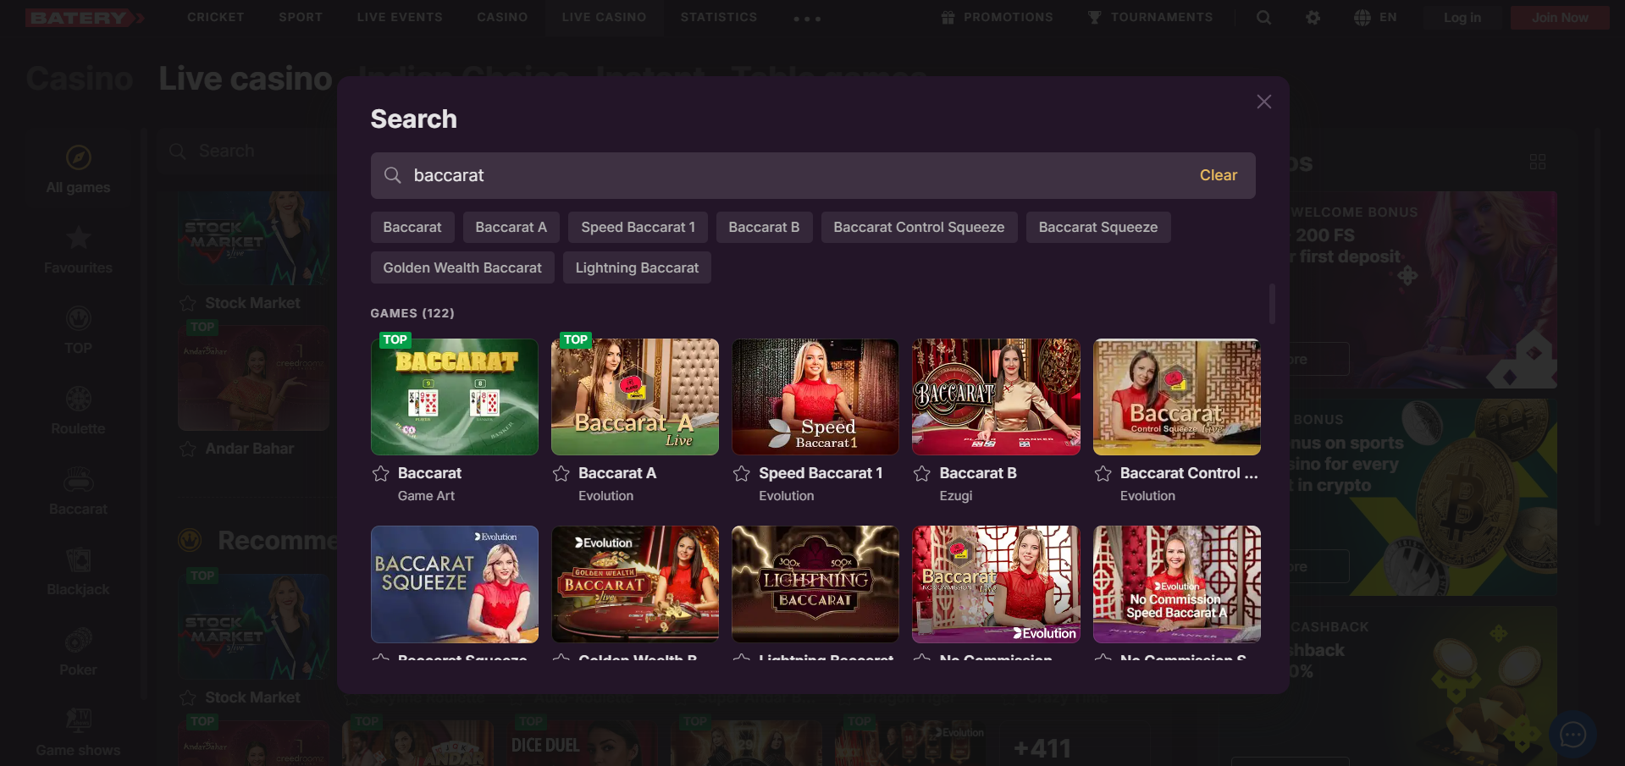Open the Baccarat Squeeze game thumbnail
Image resolution: width=1625 pixels, height=766 pixels.
point(455,584)
